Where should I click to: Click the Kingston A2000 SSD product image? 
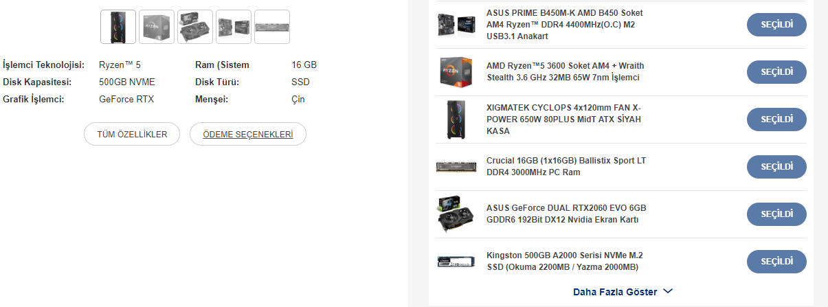pos(456,262)
